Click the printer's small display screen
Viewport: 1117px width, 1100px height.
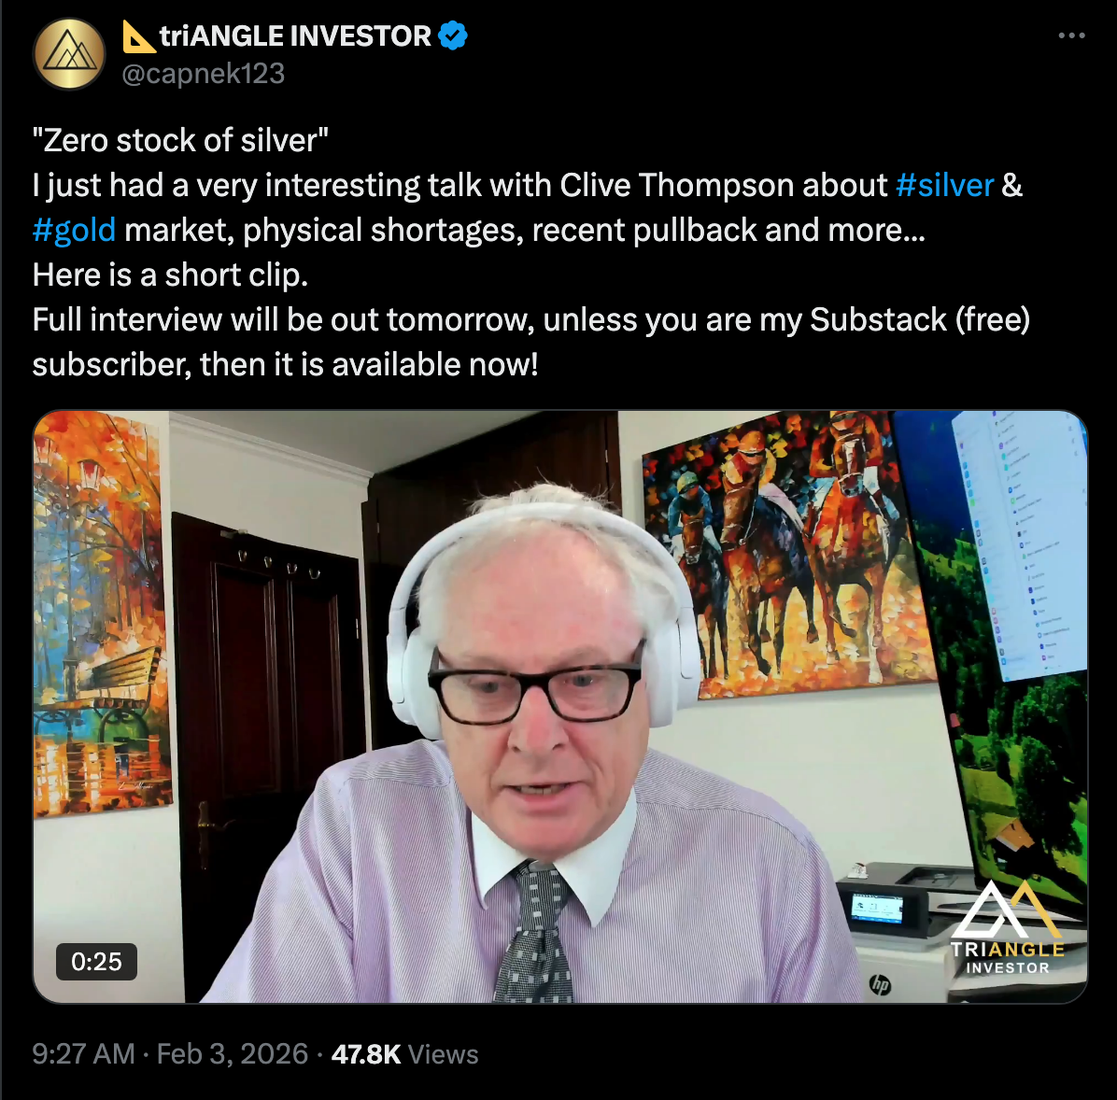[877, 908]
